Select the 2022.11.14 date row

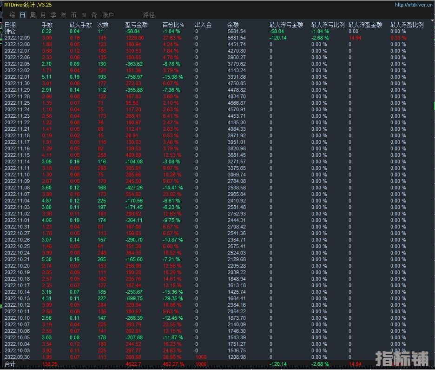(217, 161)
